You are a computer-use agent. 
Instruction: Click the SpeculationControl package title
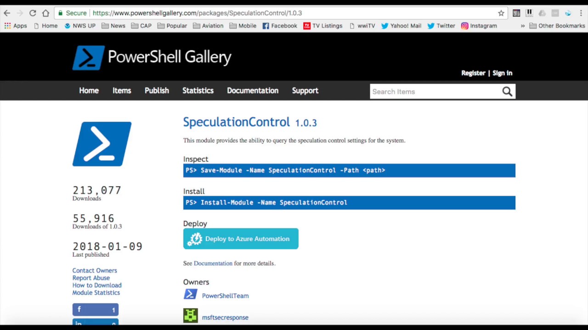point(237,122)
